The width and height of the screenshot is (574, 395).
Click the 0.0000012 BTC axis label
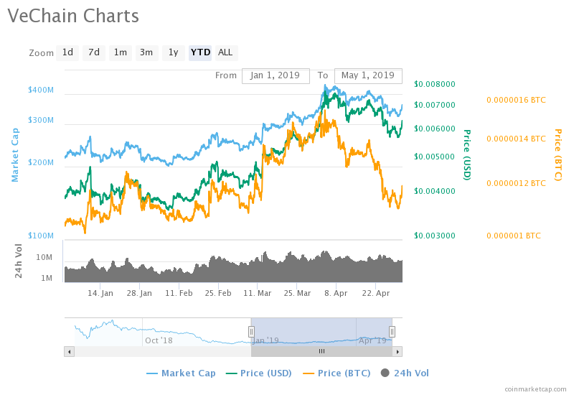pyautogui.click(x=516, y=183)
